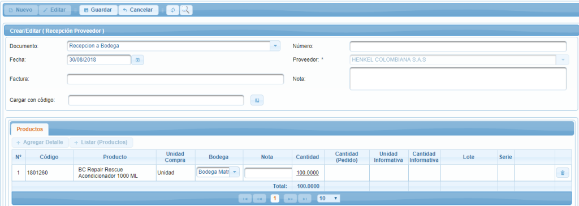Viewport: 579px width, 206px height.
Task: Open the magnifier search icon in toolbar
Action: pyautogui.click(x=186, y=10)
